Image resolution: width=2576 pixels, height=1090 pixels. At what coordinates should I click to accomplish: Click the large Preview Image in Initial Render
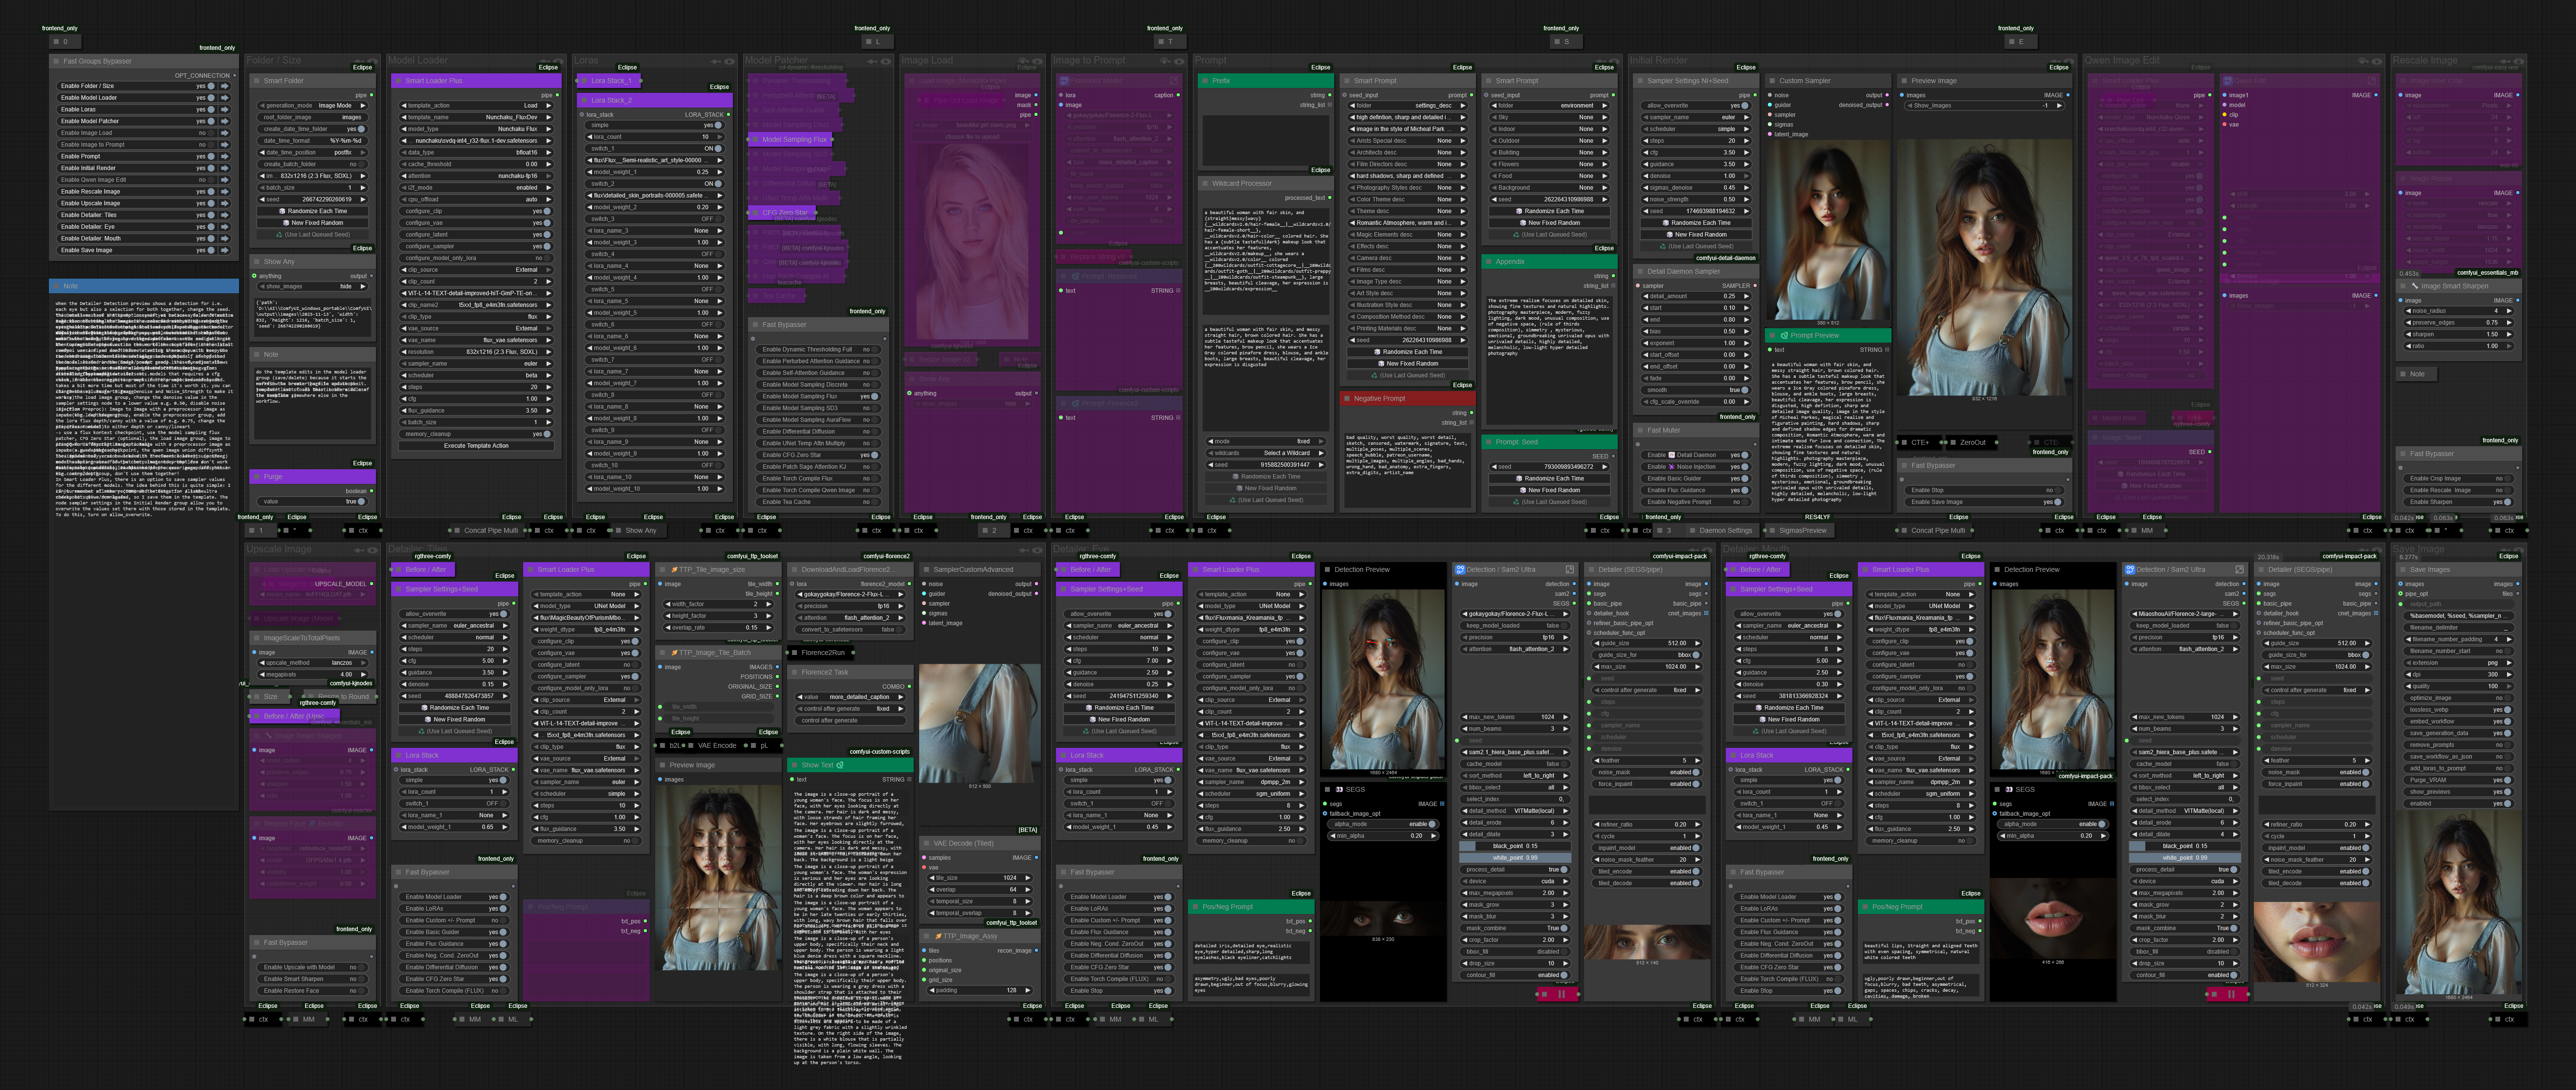(1984, 267)
